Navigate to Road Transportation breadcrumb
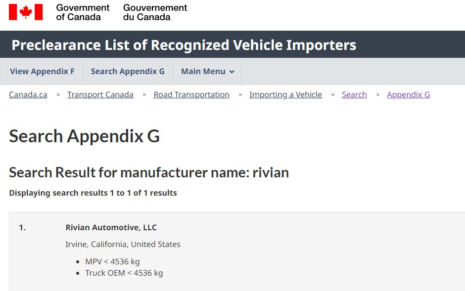This screenshot has width=465, height=291. tap(191, 94)
